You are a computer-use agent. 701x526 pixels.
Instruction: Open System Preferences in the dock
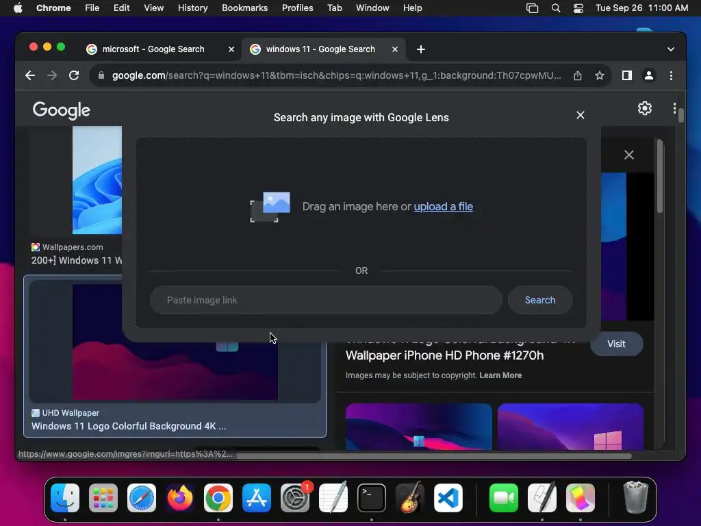(295, 498)
